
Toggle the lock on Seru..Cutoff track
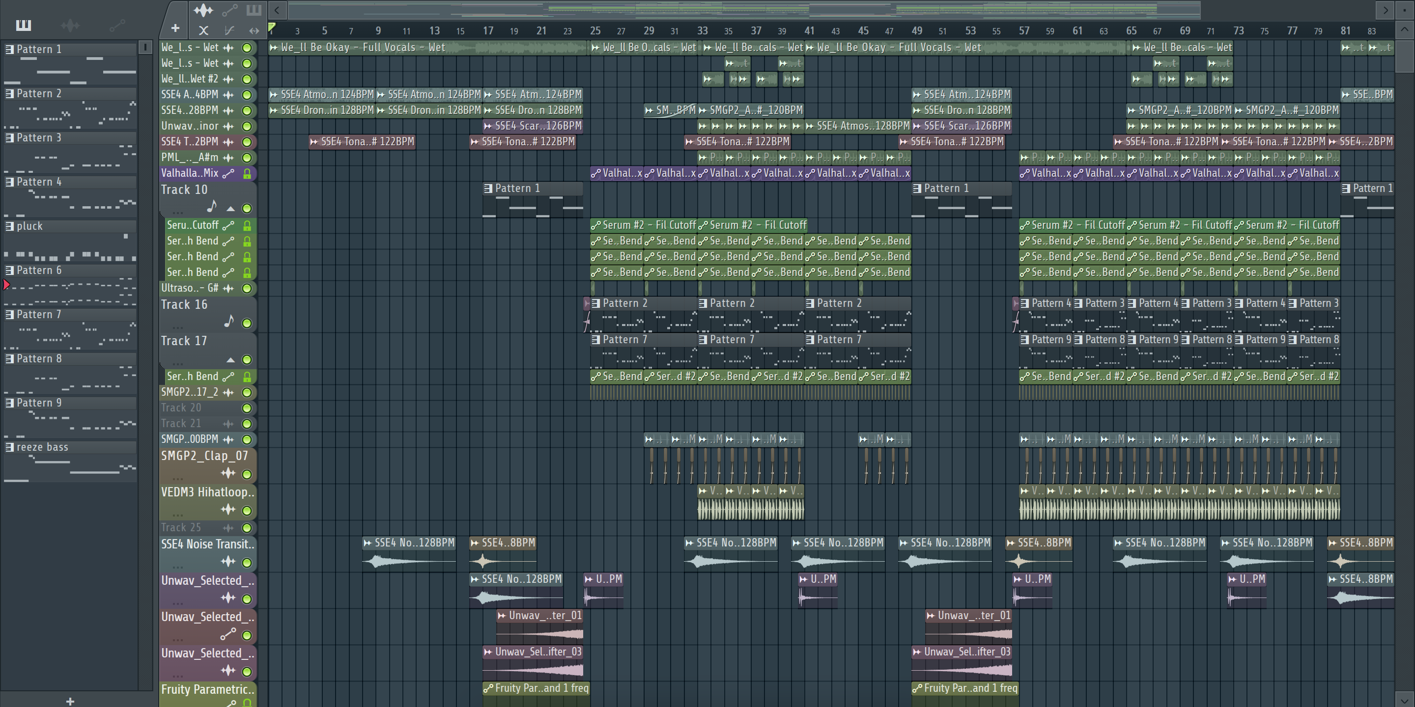[247, 226]
